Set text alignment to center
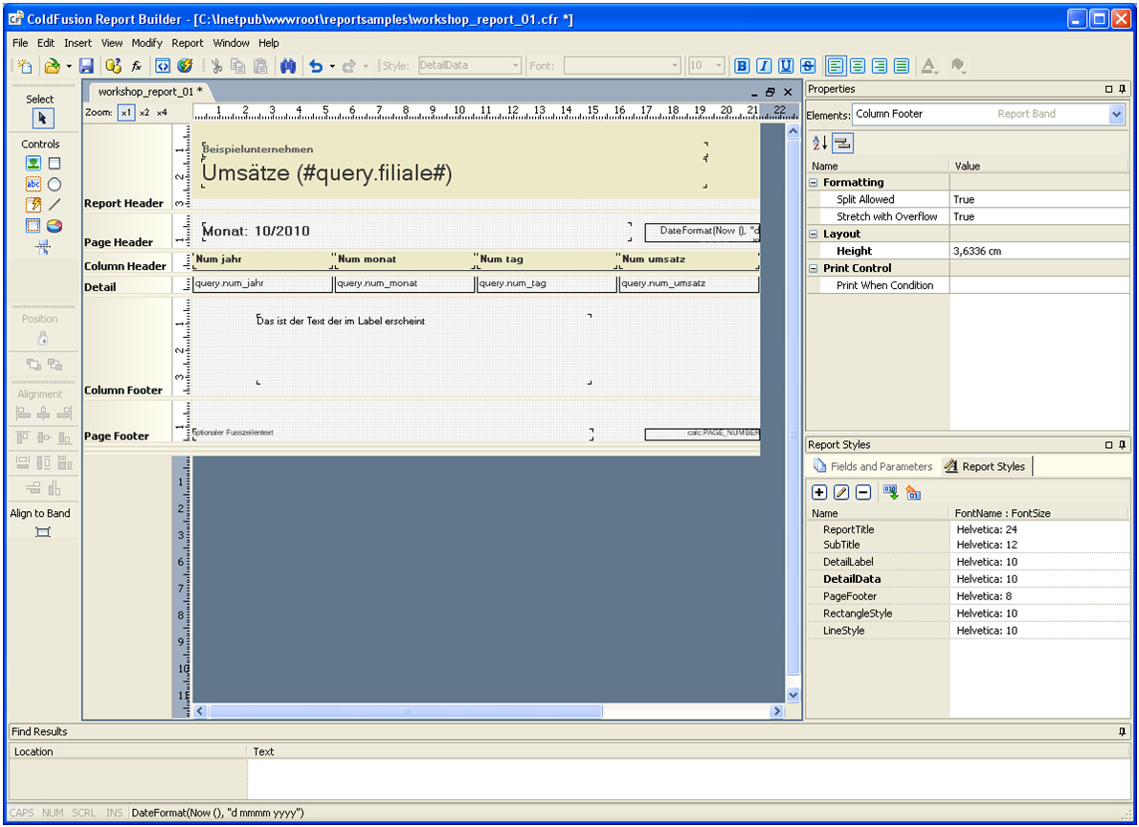1139x827 pixels. [x=858, y=66]
